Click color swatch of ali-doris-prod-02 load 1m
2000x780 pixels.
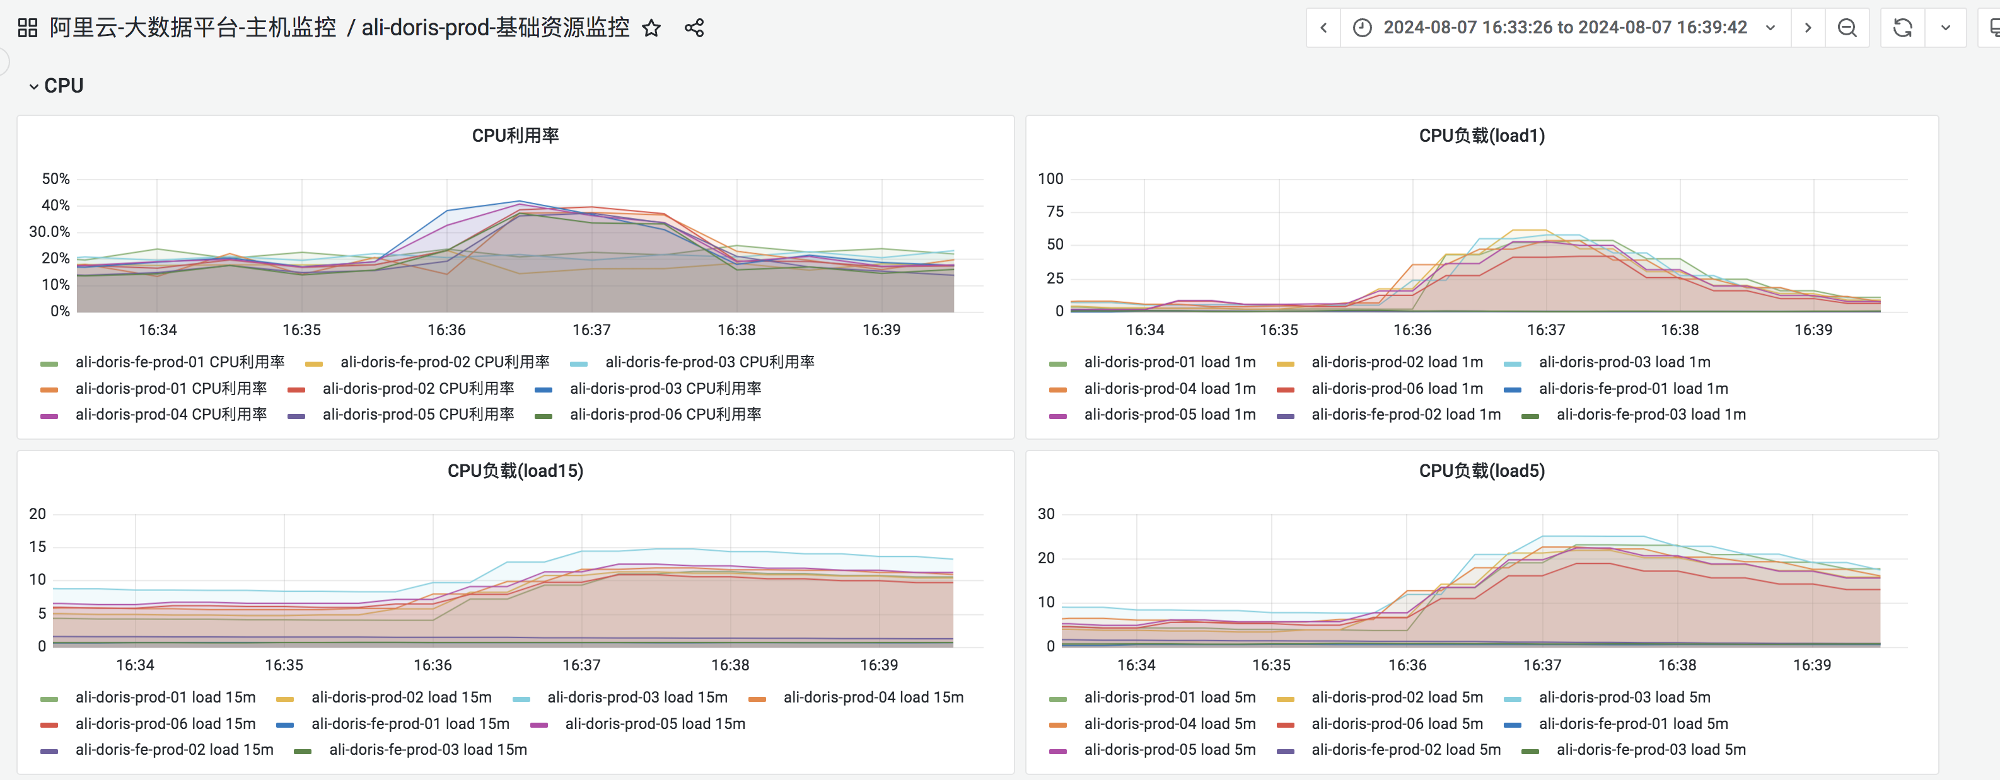[x=1285, y=364]
